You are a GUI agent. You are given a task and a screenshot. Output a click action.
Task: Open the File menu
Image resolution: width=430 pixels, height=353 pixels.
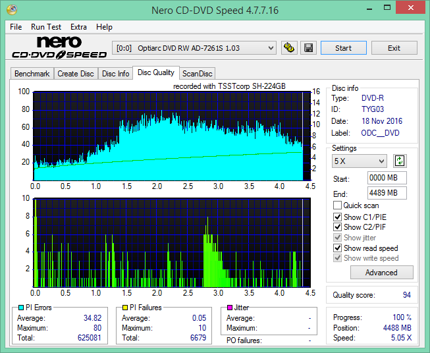coord(16,27)
